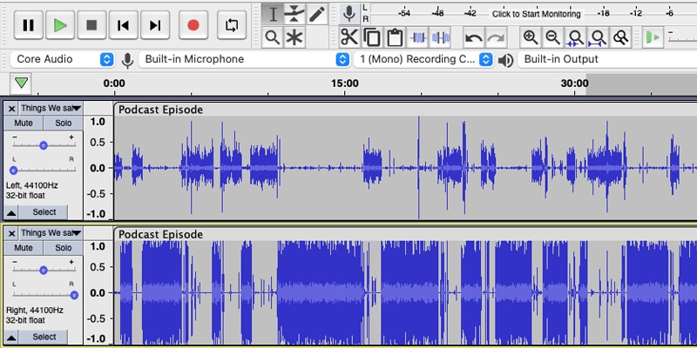This screenshot has width=697, height=348.
Task: Click Silence audio selection icon
Action: (441, 37)
